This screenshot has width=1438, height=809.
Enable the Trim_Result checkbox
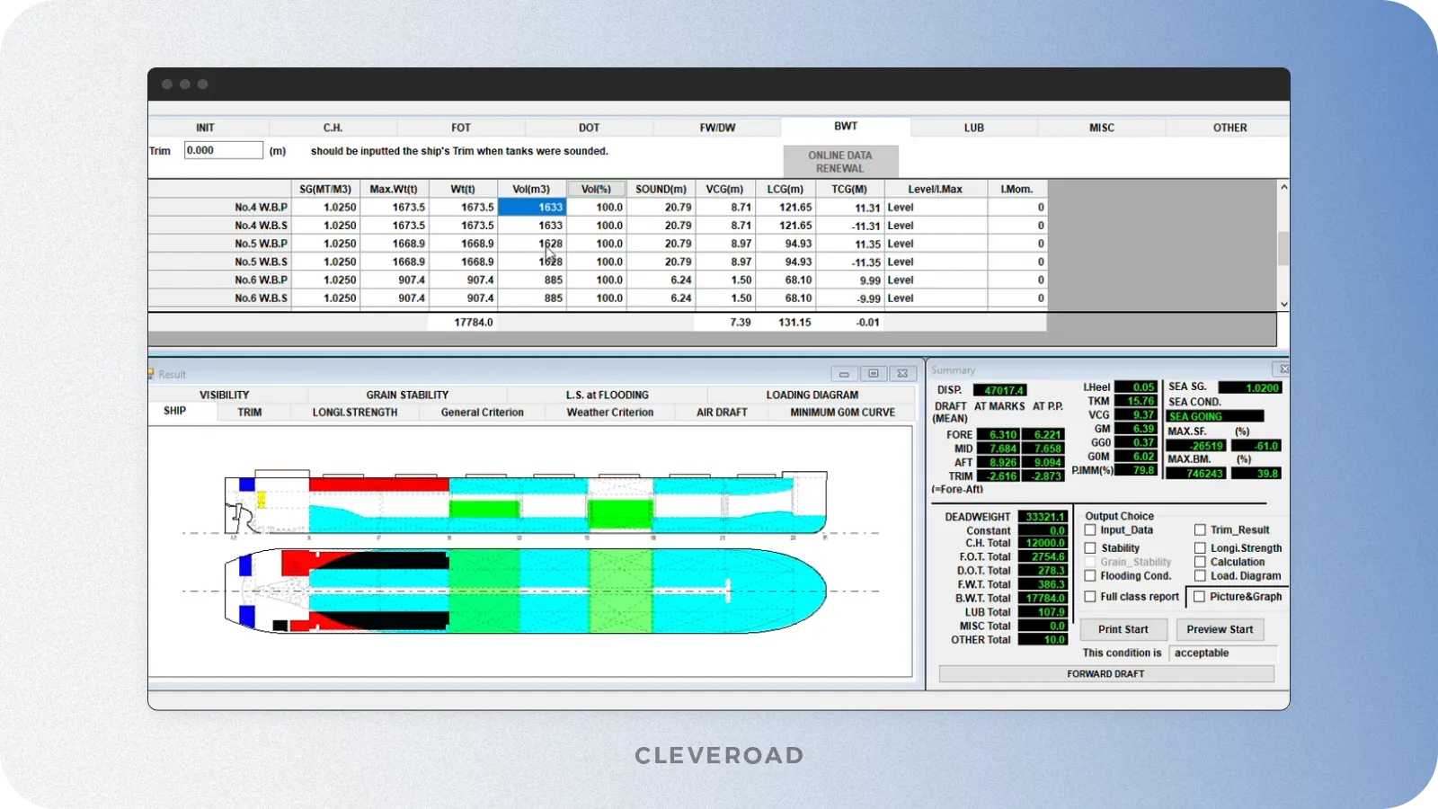[x=1200, y=530]
